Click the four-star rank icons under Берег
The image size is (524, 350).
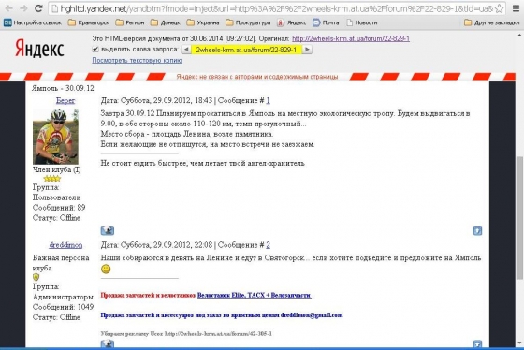tap(52, 179)
